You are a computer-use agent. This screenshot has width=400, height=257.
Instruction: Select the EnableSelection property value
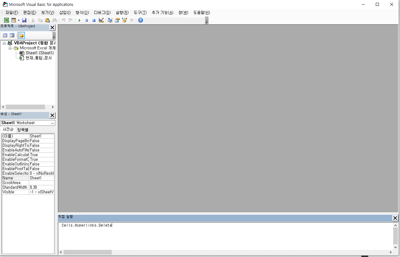coord(42,173)
